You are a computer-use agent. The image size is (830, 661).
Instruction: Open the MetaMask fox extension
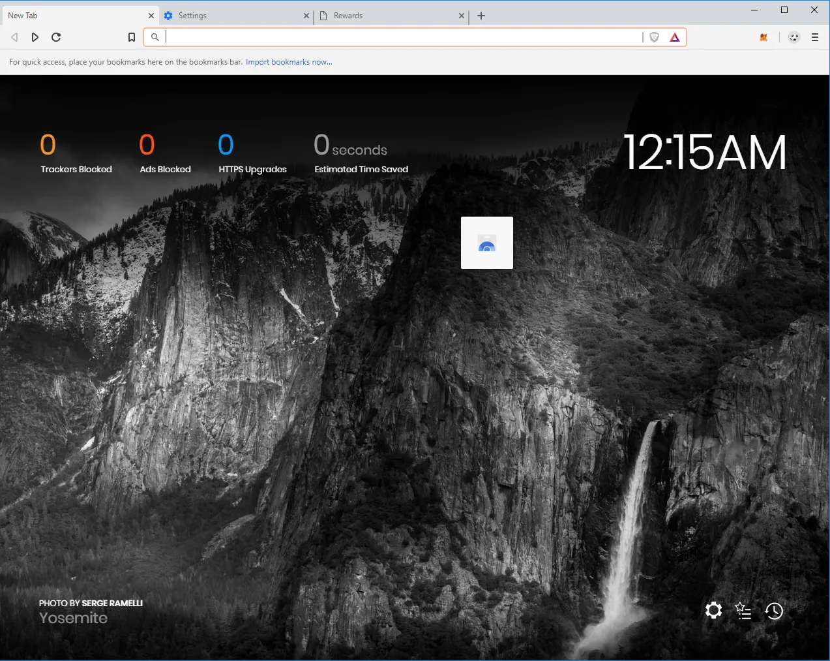763,37
